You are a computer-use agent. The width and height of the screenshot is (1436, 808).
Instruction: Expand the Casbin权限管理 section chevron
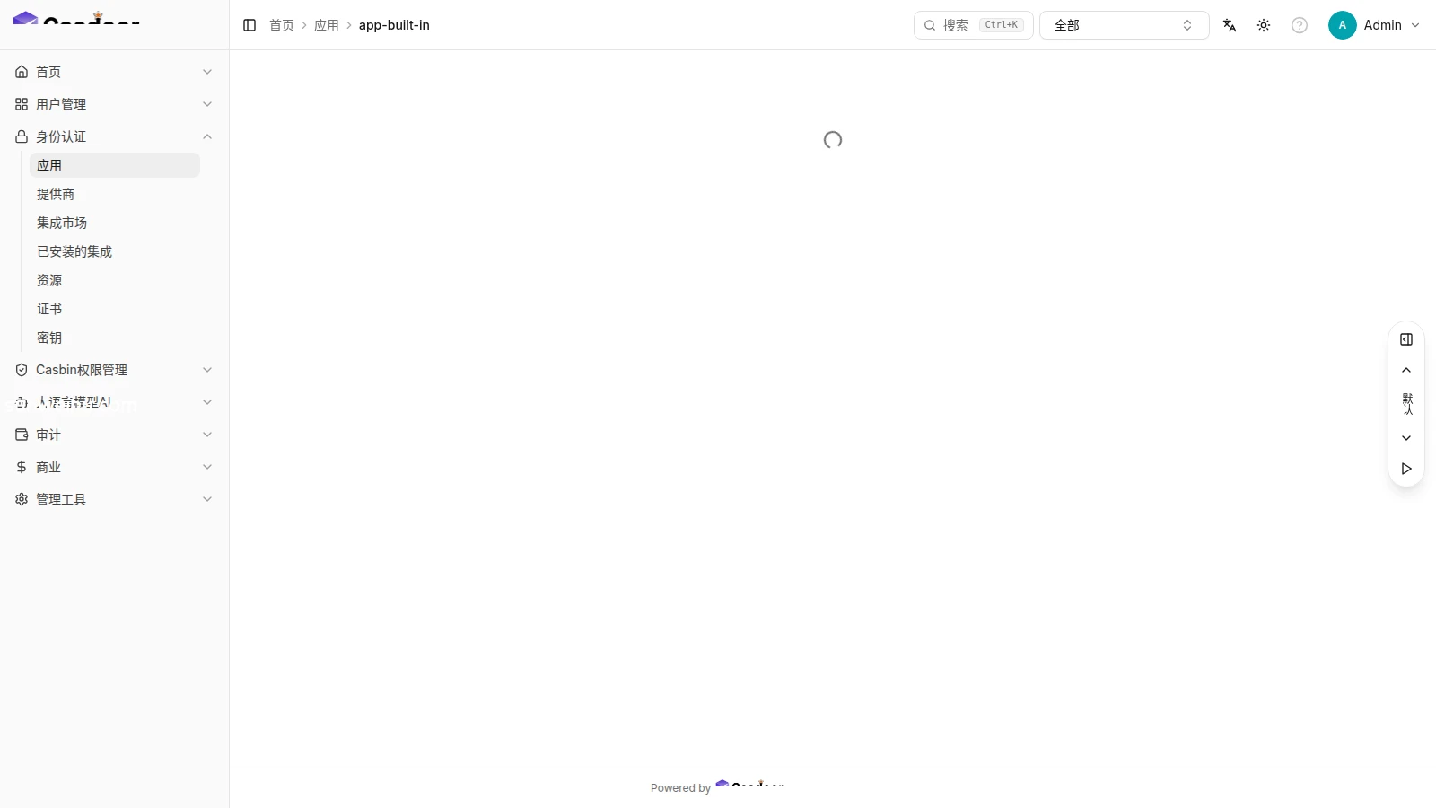tap(207, 370)
